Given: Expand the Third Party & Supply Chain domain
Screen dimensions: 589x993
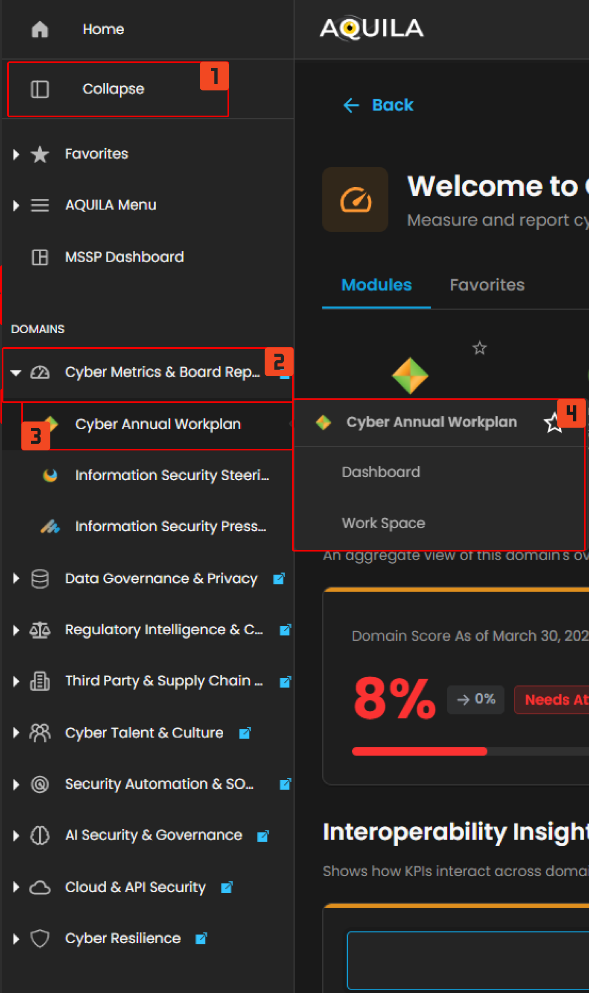Looking at the screenshot, I should point(16,681).
